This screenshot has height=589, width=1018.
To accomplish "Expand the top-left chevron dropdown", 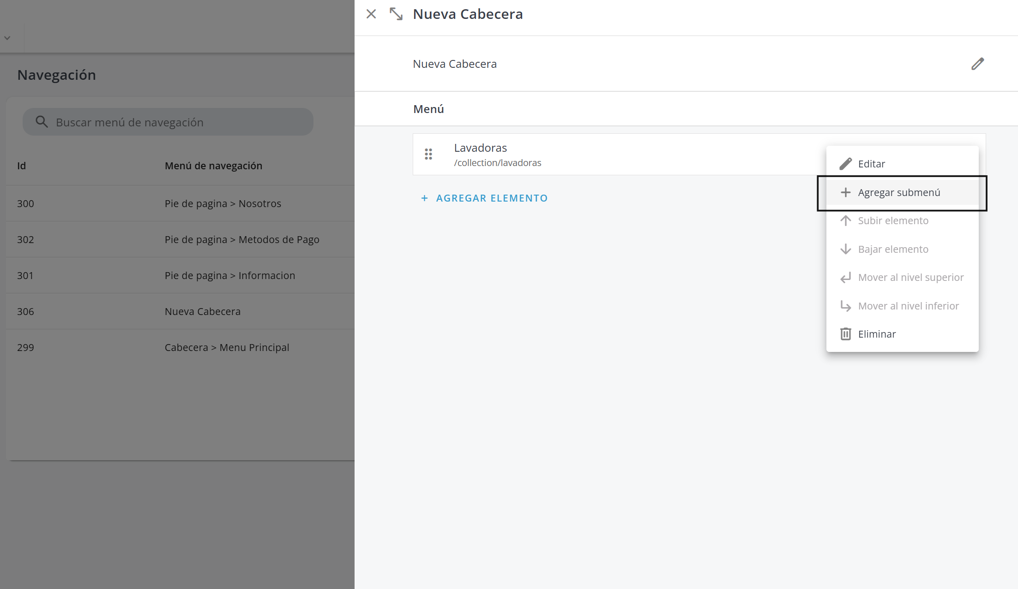I will coord(7,38).
